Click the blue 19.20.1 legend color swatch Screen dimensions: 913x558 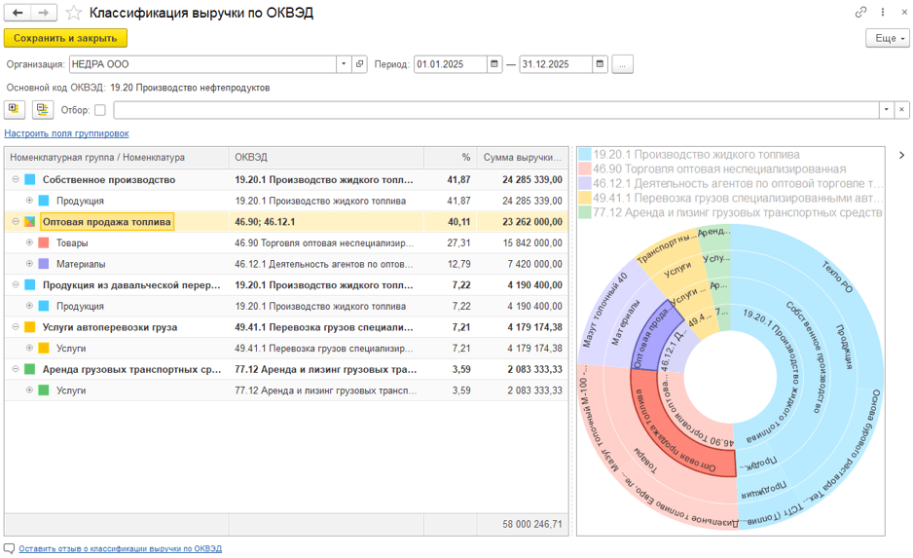[584, 154]
